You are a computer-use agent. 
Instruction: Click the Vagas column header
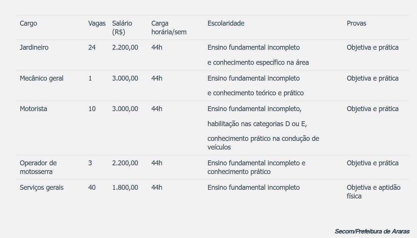pos(97,23)
